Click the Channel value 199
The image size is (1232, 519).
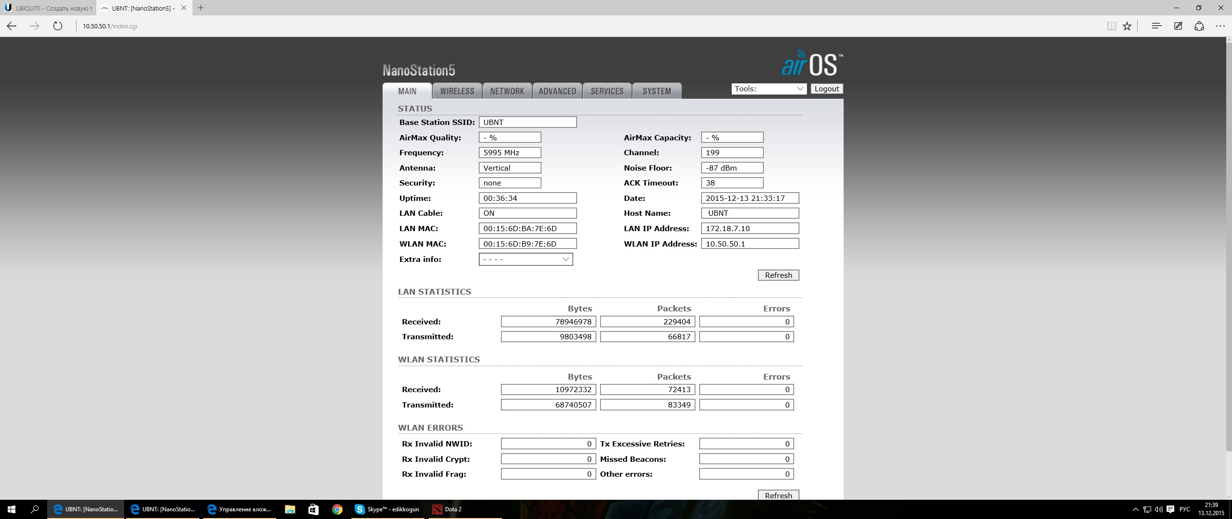tap(732, 152)
